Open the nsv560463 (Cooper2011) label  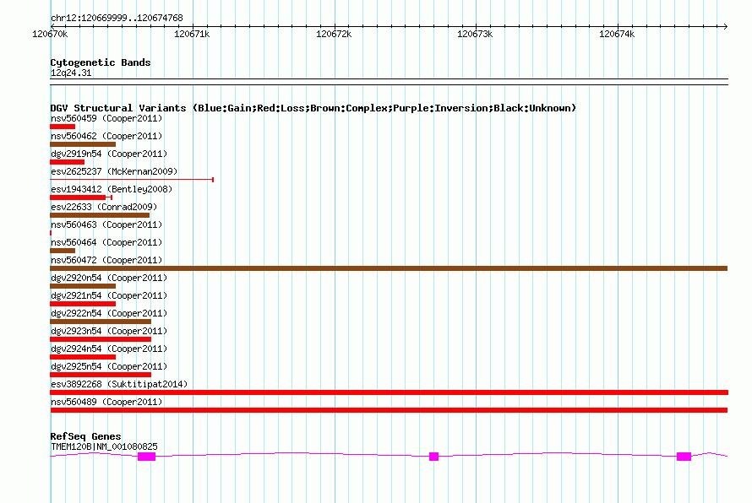[106, 224]
